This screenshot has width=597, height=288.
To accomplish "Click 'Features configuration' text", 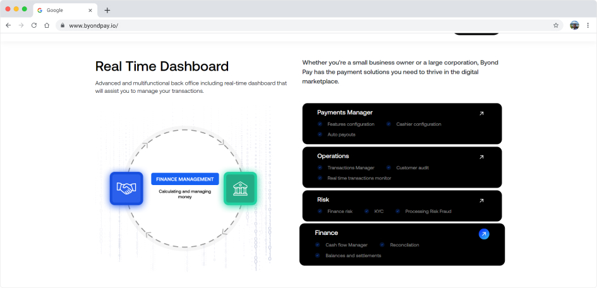I will tap(351, 124).
